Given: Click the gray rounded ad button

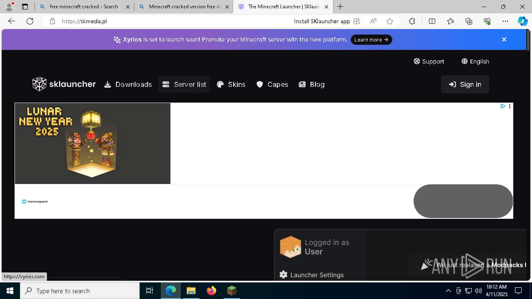Looking at the screenshot, I should pos(463,201).
